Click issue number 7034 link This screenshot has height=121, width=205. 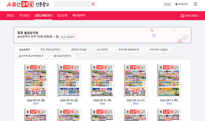point(136,104)
